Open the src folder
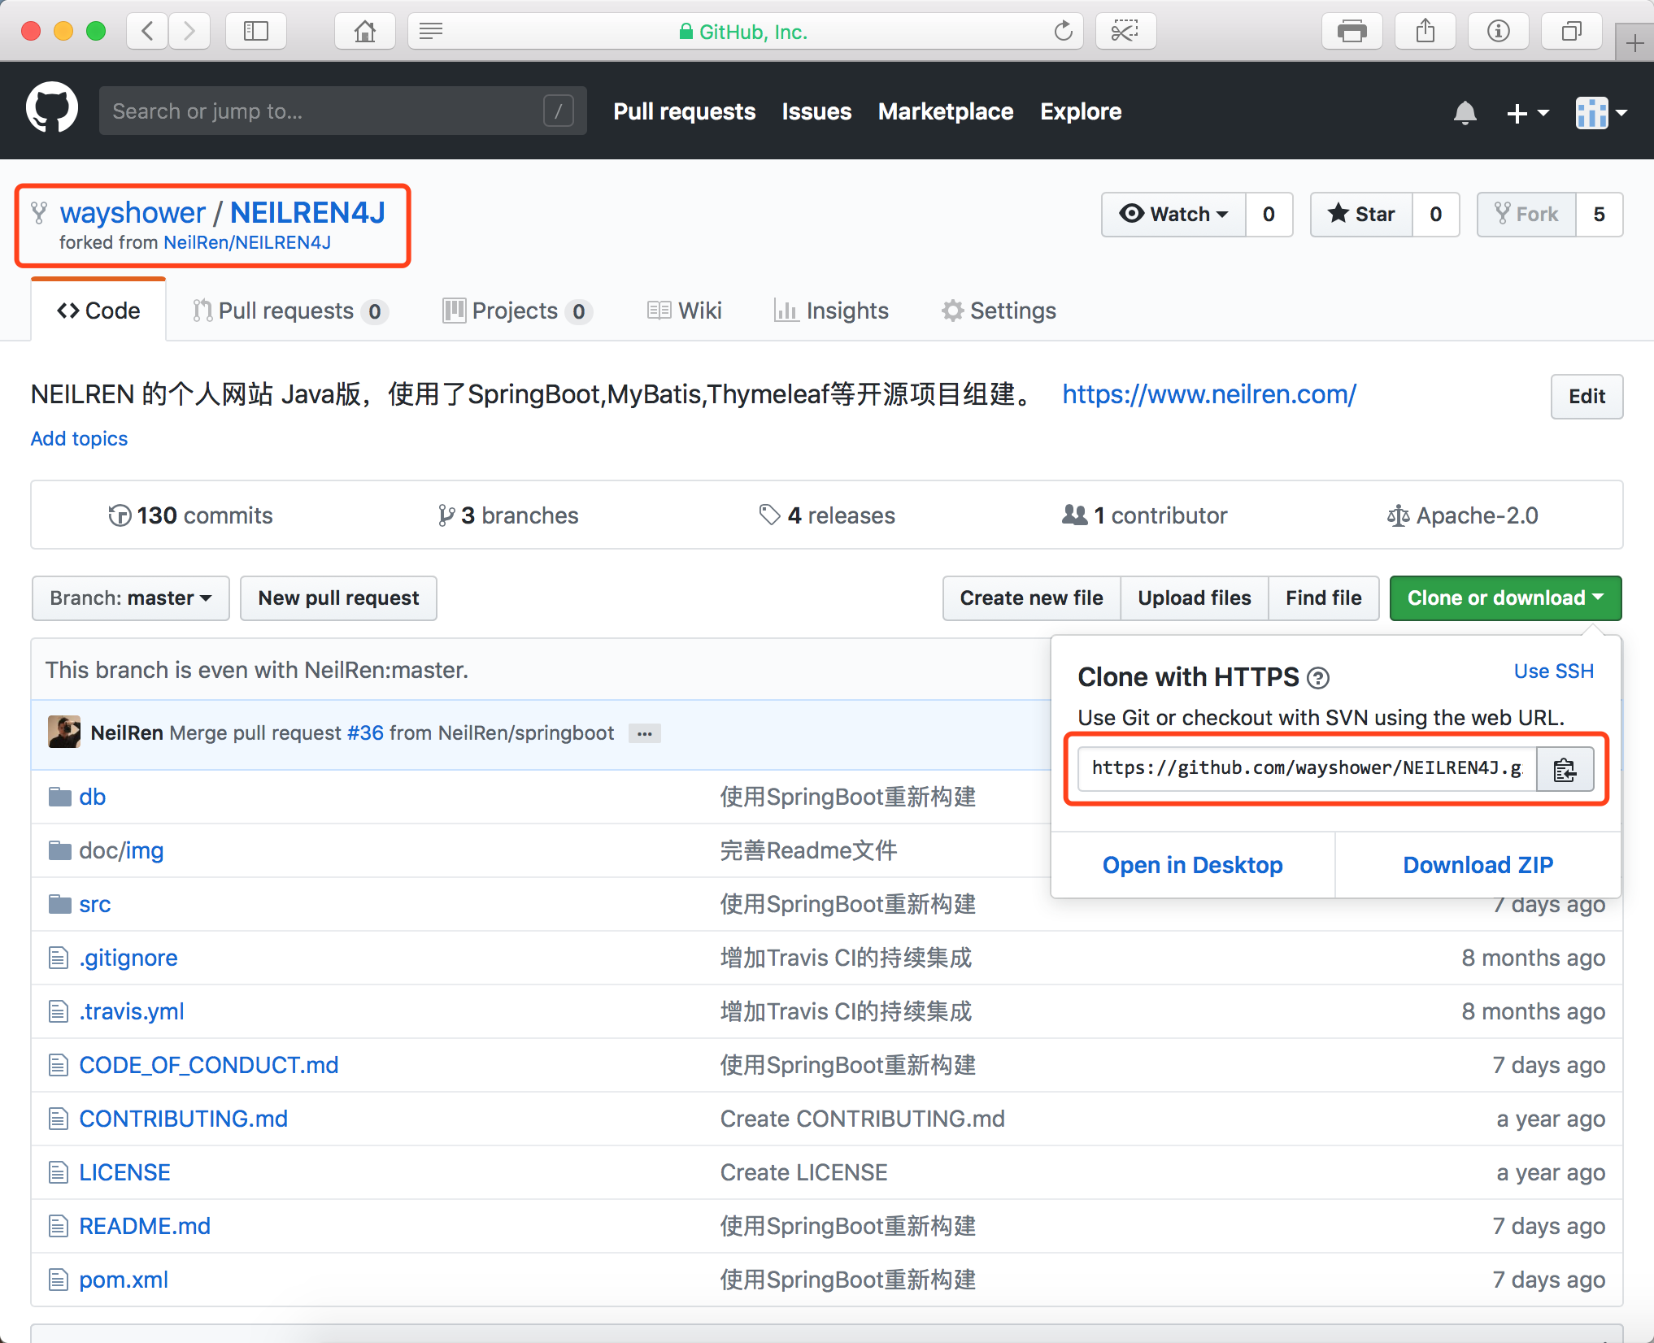 coord(95,904)
